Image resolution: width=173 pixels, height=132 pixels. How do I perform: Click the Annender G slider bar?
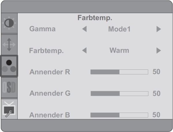(119, 93)
